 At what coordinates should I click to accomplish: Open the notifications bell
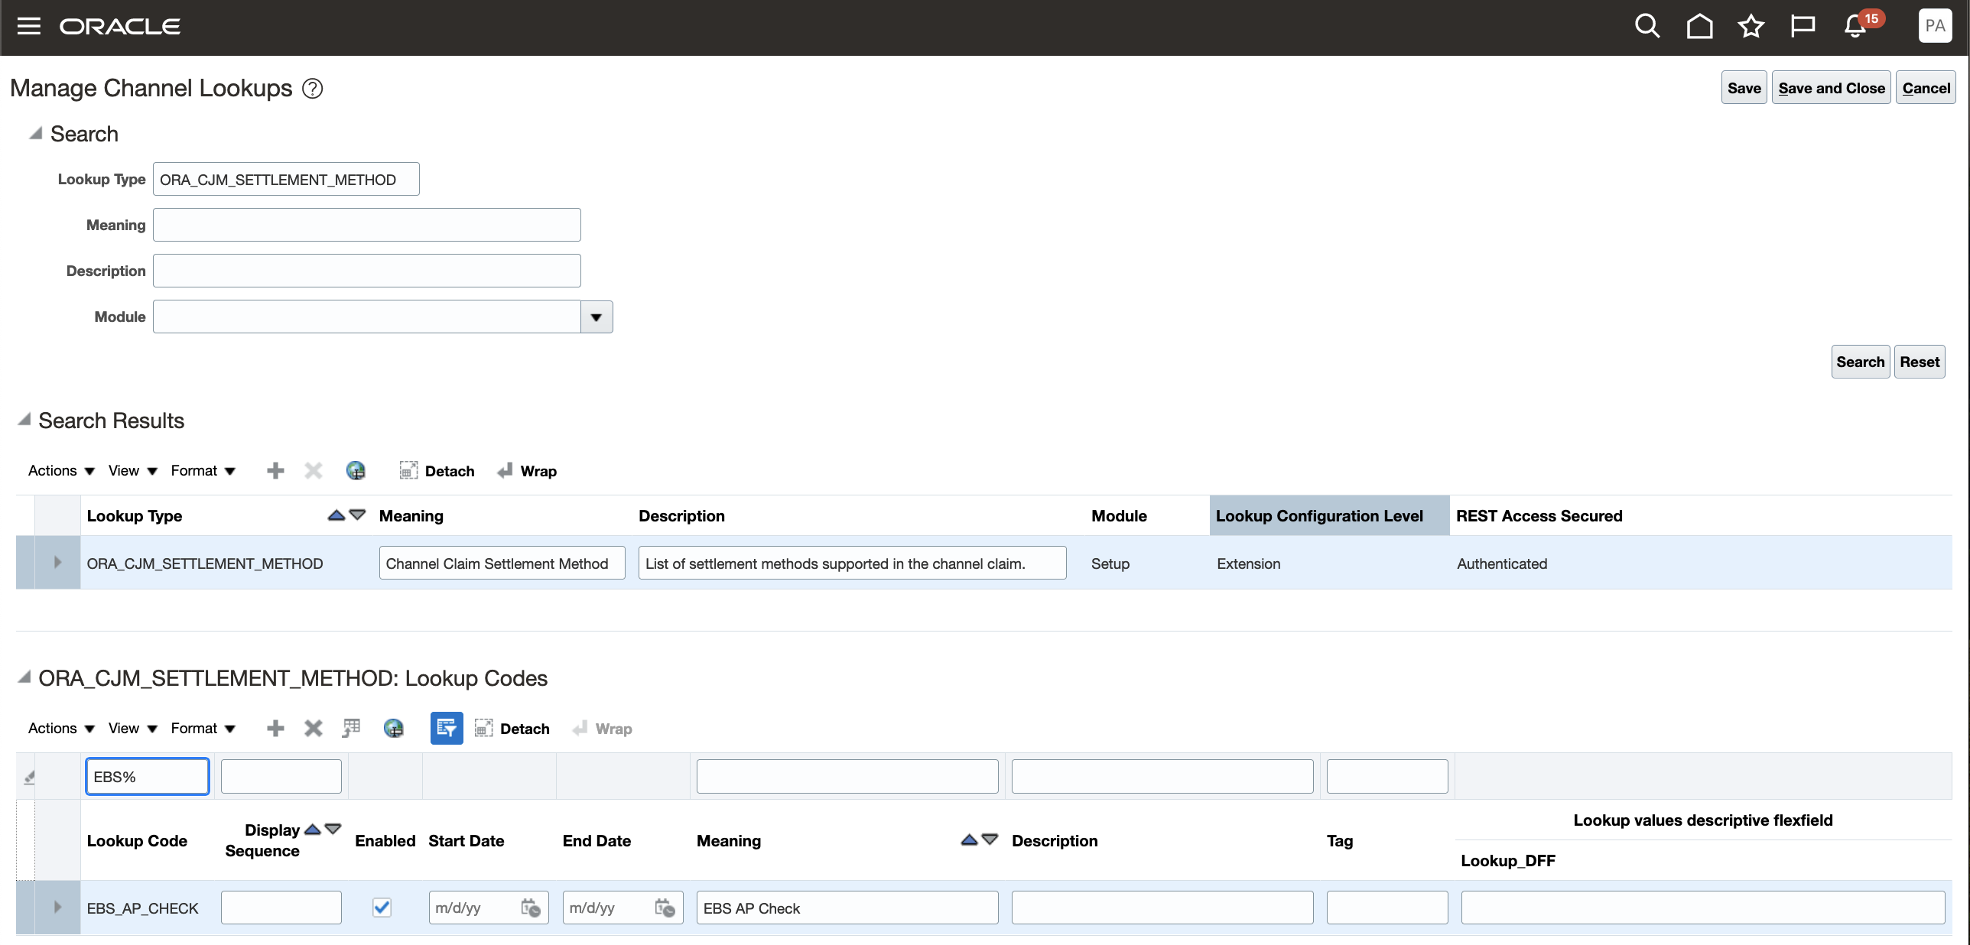(1854, 25)
